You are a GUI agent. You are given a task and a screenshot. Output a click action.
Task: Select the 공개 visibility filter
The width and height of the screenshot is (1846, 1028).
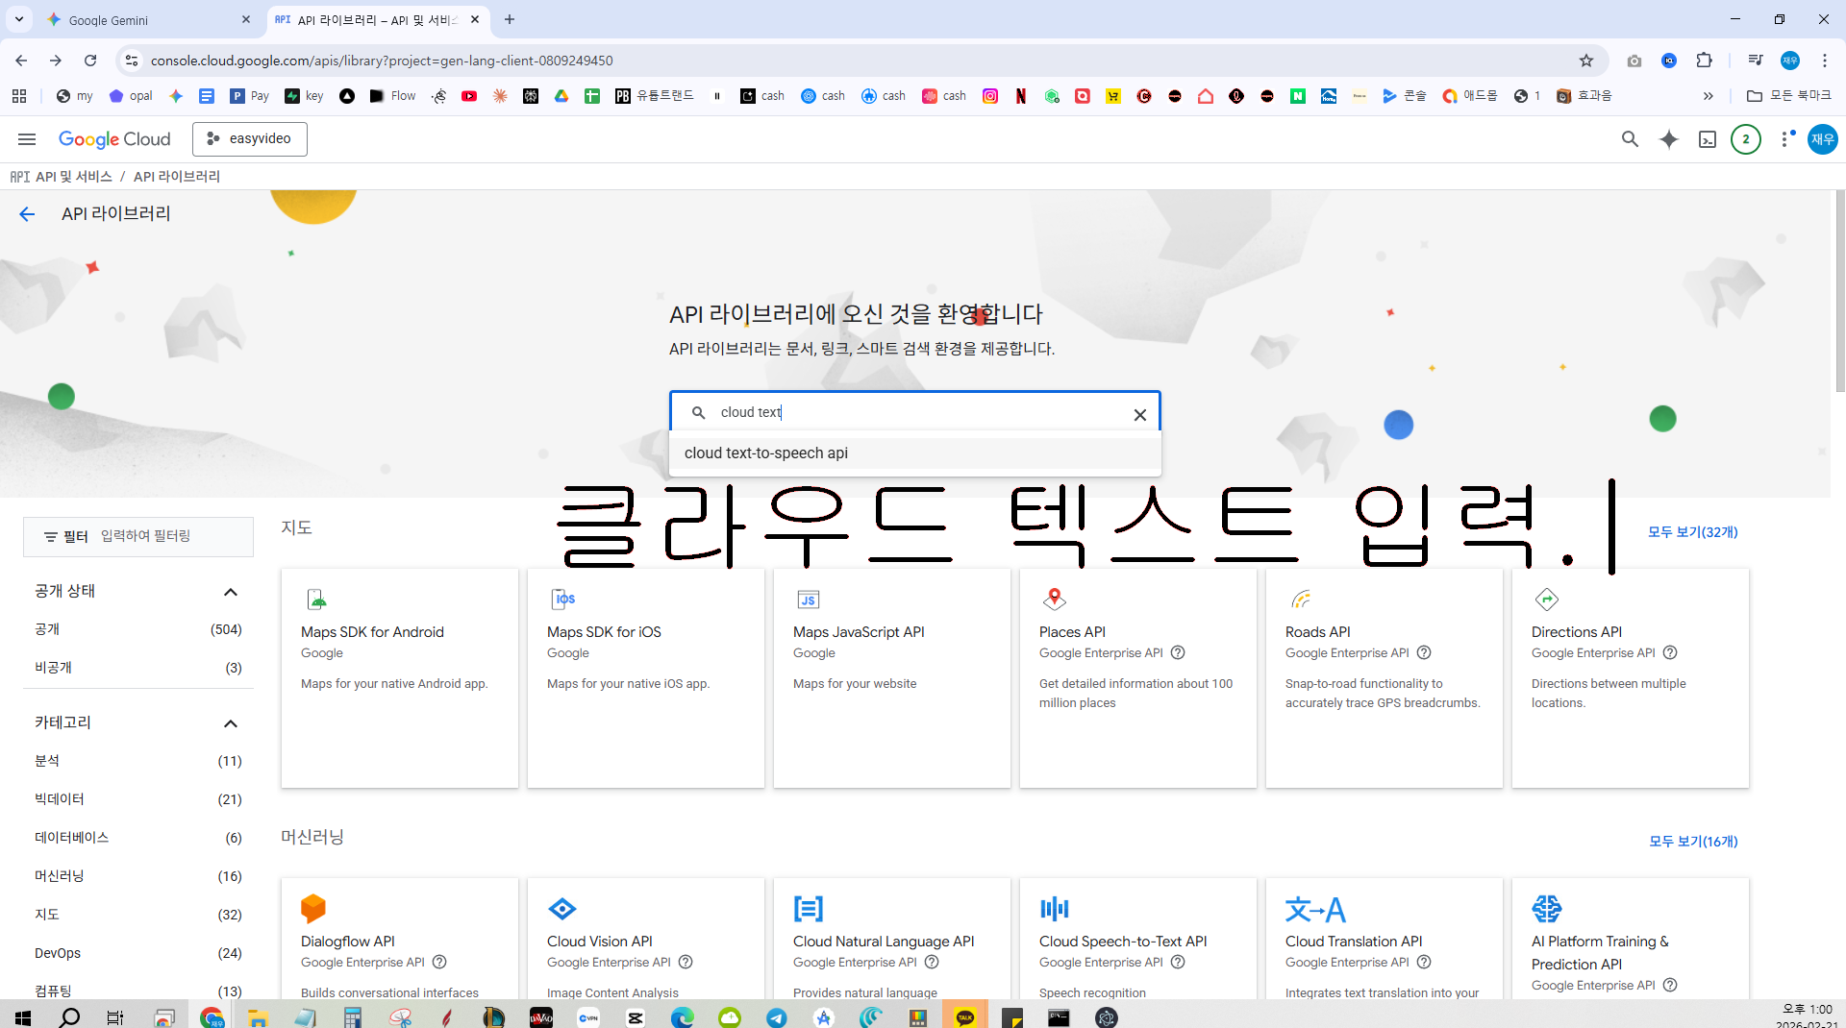click(138, 629)
